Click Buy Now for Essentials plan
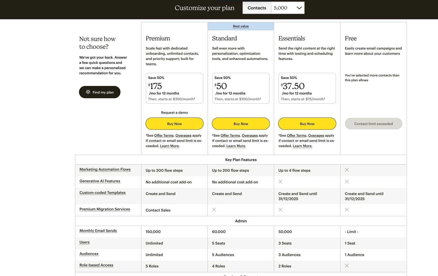The width and height of the screenshot is (438, 276). click(307, 124)
